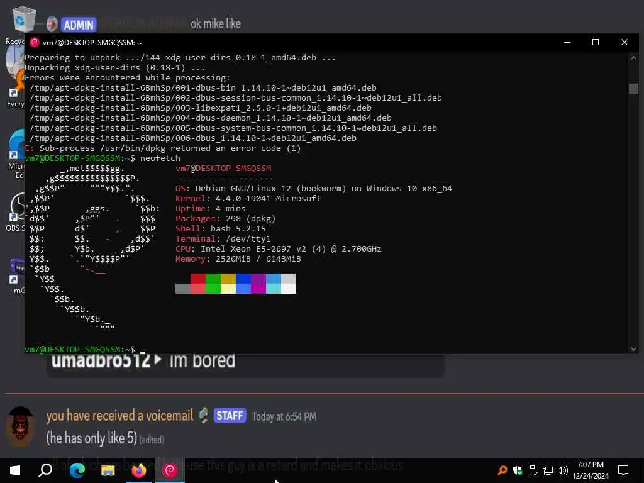
Task: Close the vm7@DESKTOP-SMGQSSM terminal window
Action: 625,42
